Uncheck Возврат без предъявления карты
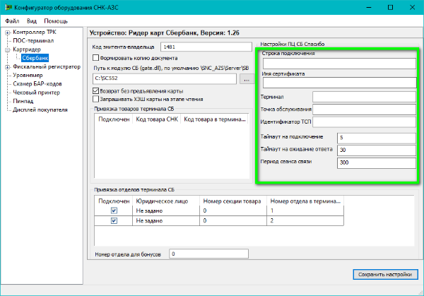424x296 pixels. pyautogui.click(x=96, y=90)
